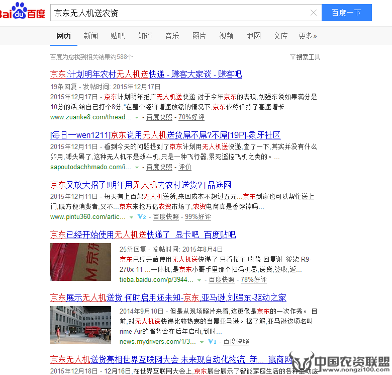This screenshot has height=375, width=392.
Task: Click the 70%好评 rating link
Action: tap(191, 117)
